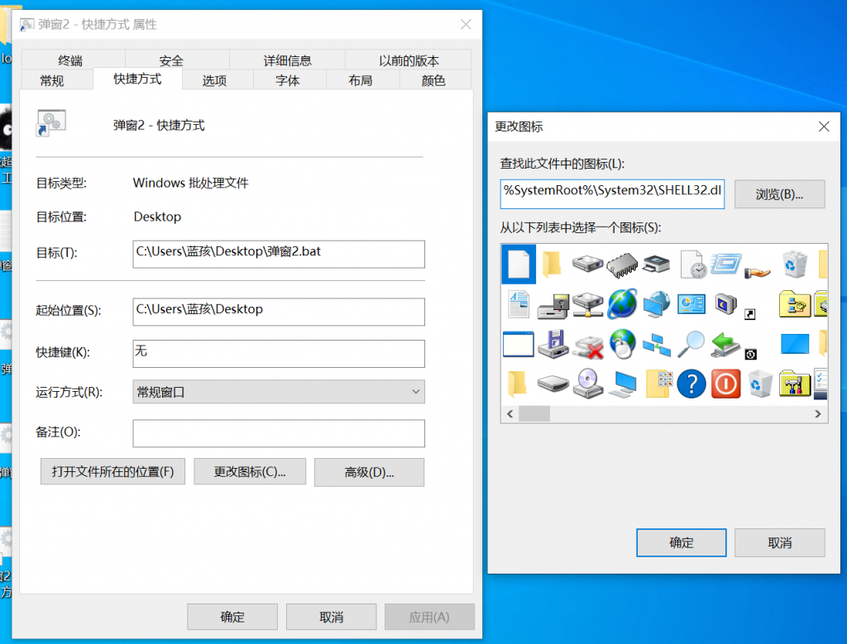Choose the small shortcut arrow overlay icon
The height and width of the screenshot is (644, 847).
(749, 314)
